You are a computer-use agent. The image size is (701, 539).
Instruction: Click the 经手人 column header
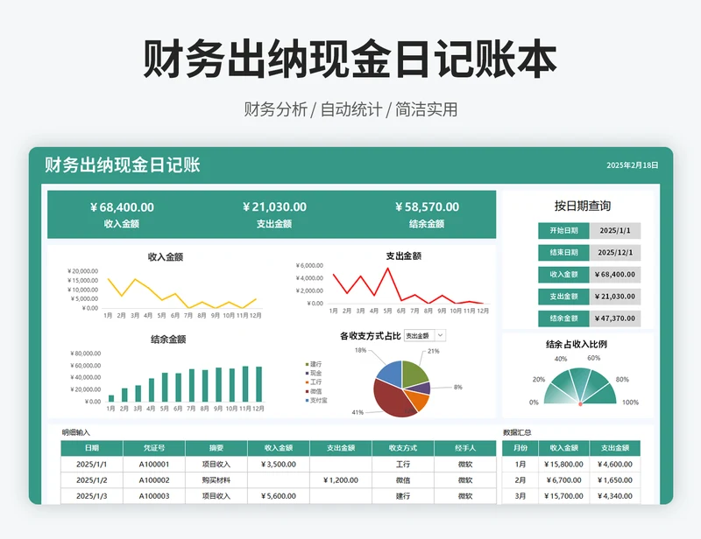[x=465, y=448]
